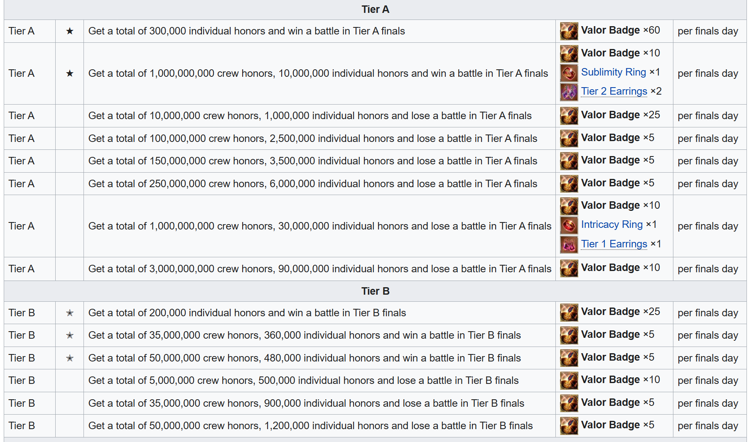
Task: Click the star in the 300,000 individual honors row
Action: tap(70, 31)
